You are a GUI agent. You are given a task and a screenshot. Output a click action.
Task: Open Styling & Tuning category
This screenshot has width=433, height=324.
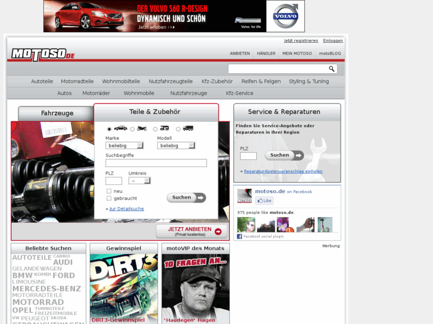pos(309,81)
